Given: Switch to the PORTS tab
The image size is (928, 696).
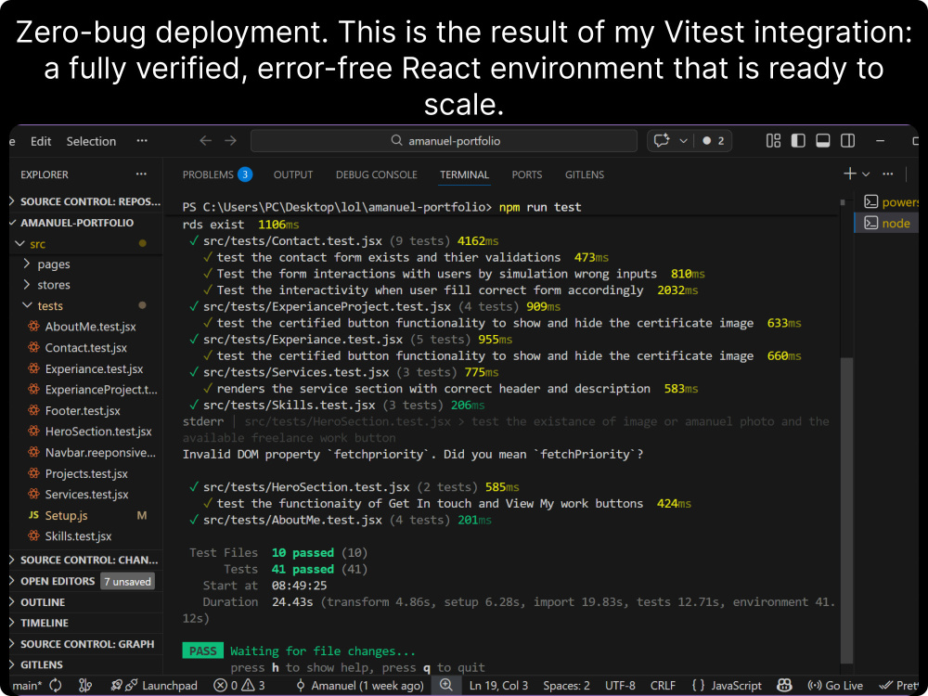Looking at the screenshot, I should coord(527,174).
